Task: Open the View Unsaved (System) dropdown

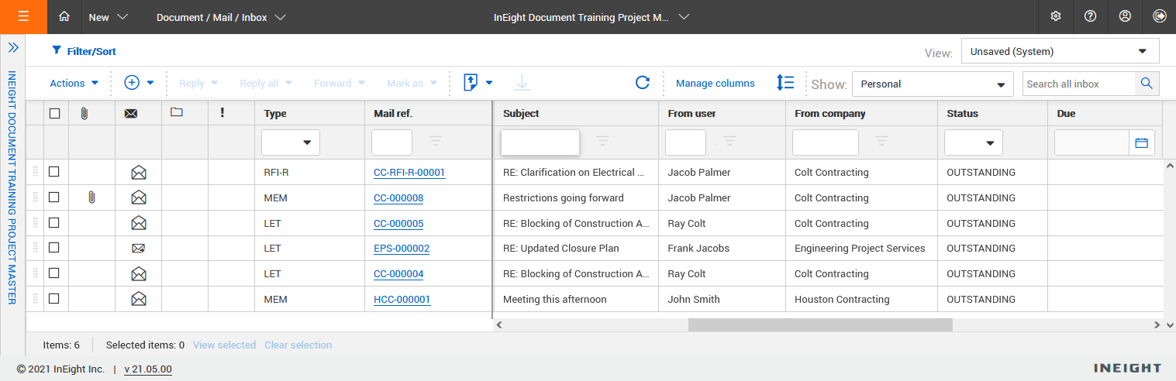Action: (1059, 52)
